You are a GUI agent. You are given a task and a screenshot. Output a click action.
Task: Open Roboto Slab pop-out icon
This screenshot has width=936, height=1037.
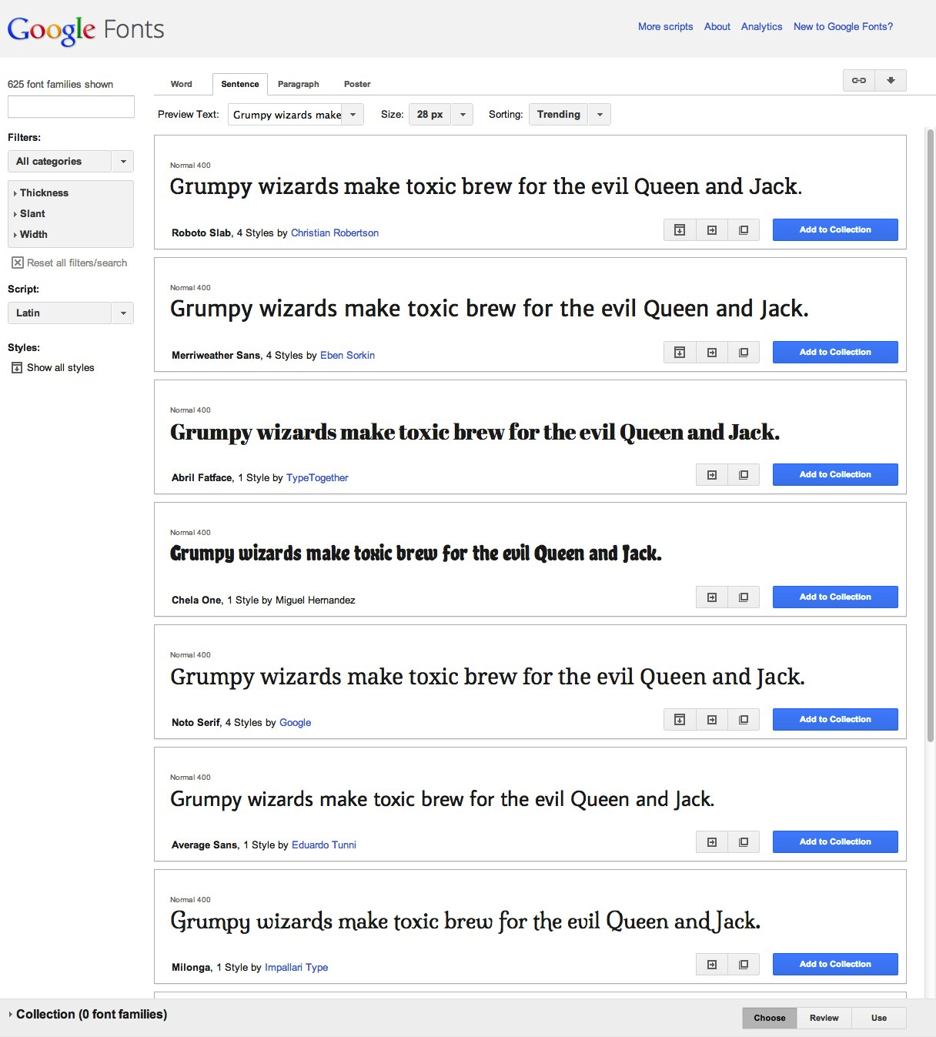pyautogui.click(x=744, y=229)
